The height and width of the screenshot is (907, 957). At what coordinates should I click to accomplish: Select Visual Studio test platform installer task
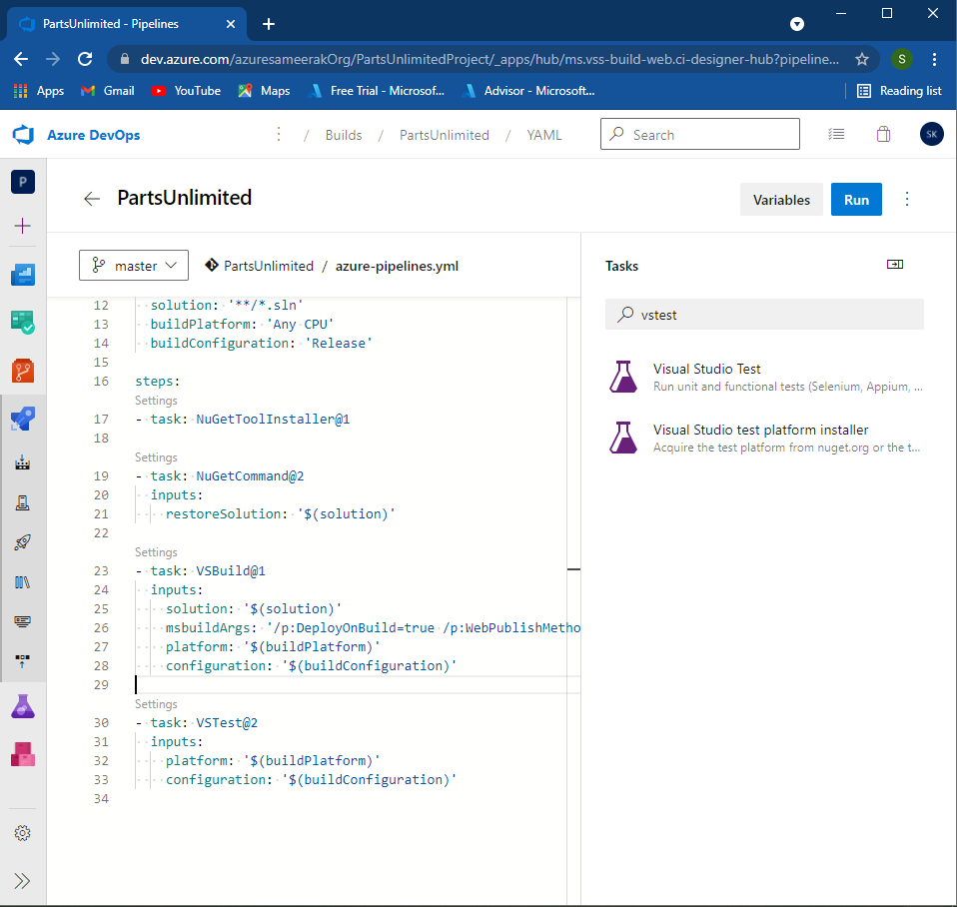[764, 438]
